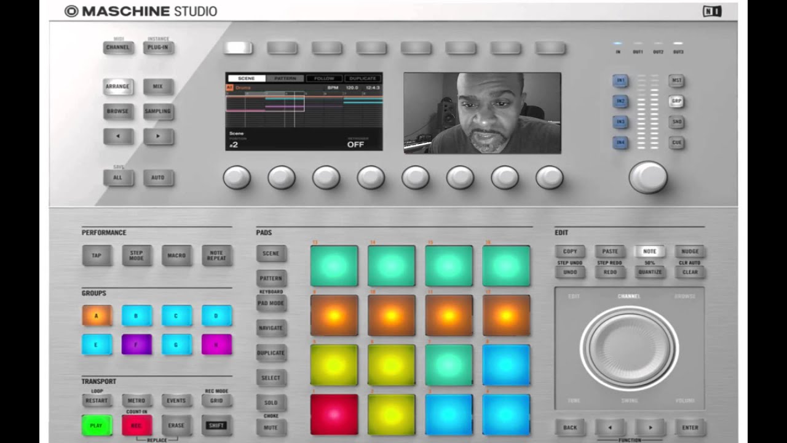This screenshot has height=443, width=787.
Task: Switch to the PATTERN tab on display
Action: click(x=285, y=78)
